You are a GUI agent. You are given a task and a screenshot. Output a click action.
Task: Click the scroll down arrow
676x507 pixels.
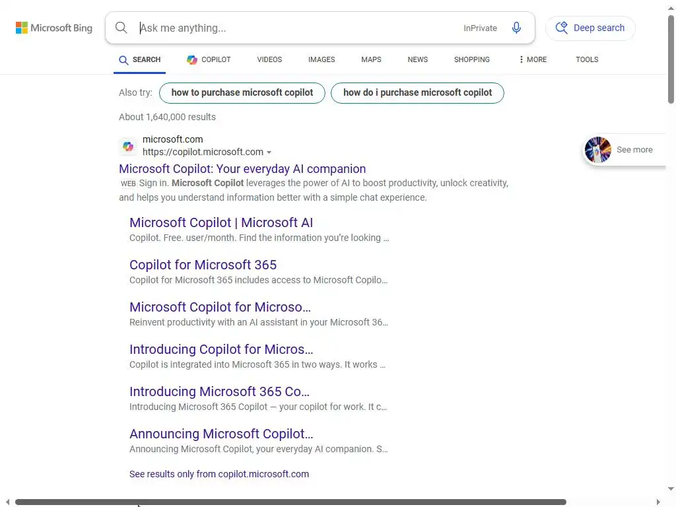(x=671, y=489)
